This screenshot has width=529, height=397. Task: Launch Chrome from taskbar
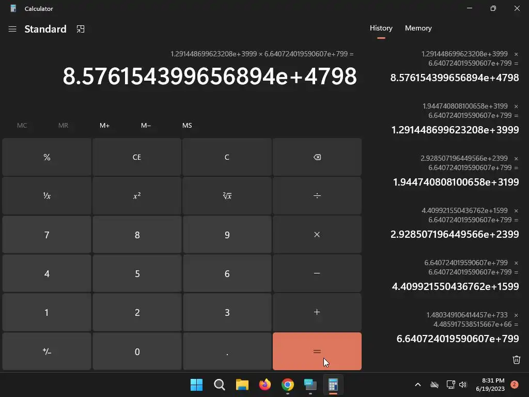(x=287, y=385)
